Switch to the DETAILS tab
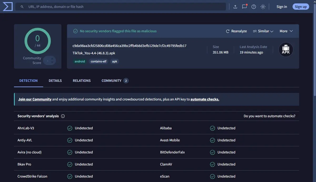The height and width of the screenshot is (182, 316). click(x=55, y=81)
